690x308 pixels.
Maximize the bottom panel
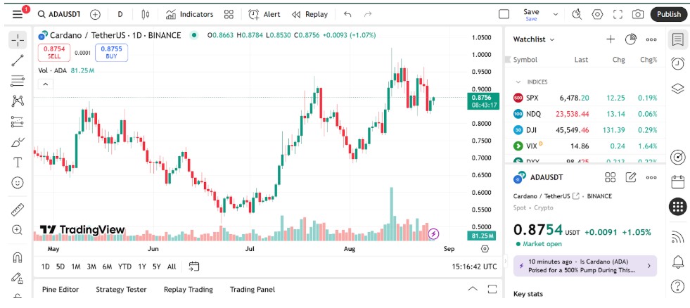(x=492, y=289)
